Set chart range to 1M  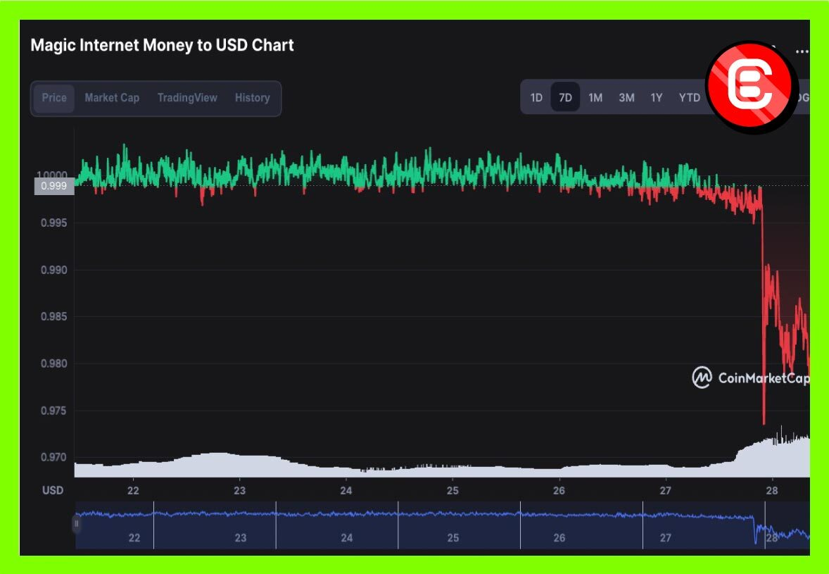pos(595,98)
